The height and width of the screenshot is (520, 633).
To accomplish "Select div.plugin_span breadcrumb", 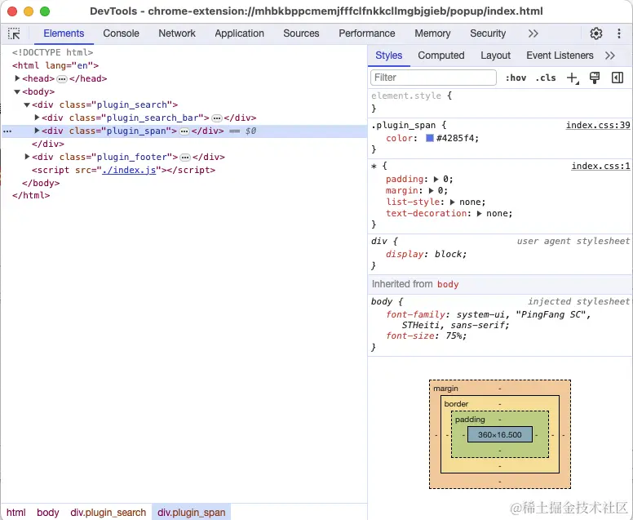I will (x=192, y=513).
